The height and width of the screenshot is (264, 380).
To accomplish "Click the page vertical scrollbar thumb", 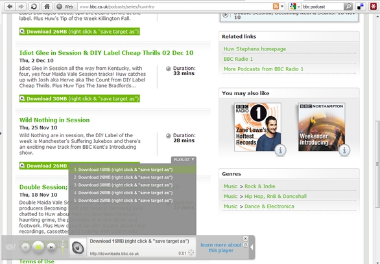I will (x=377, y=164).
